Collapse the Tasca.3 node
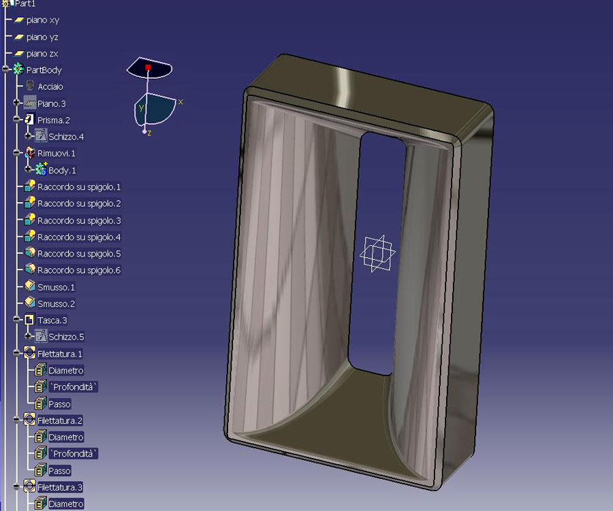 tap(16, 320)
